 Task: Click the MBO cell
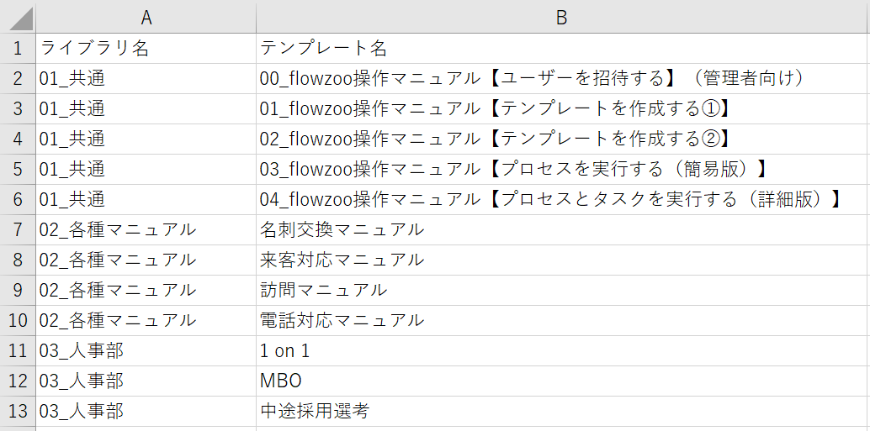[x=281, y=381]
